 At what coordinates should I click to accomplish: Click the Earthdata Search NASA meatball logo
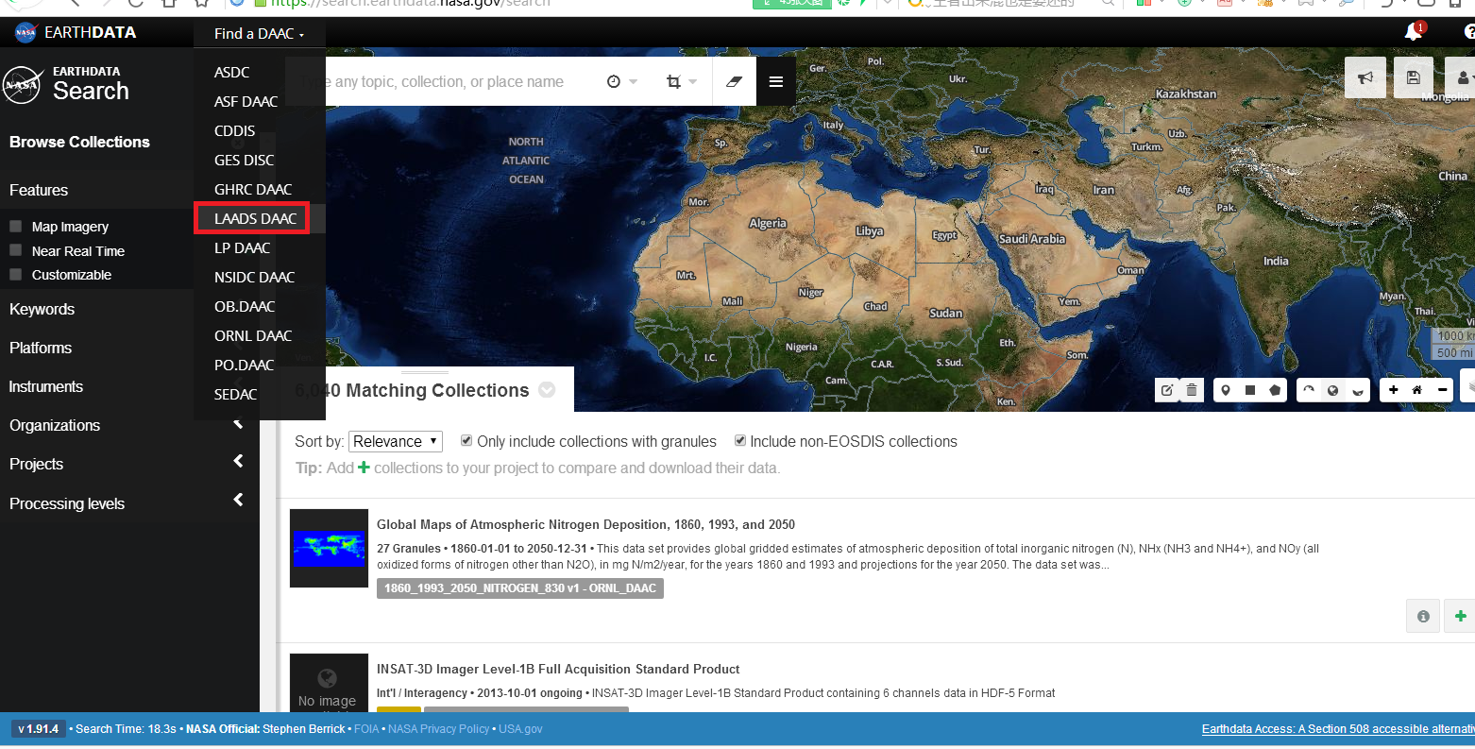click(x=22, y=85)
